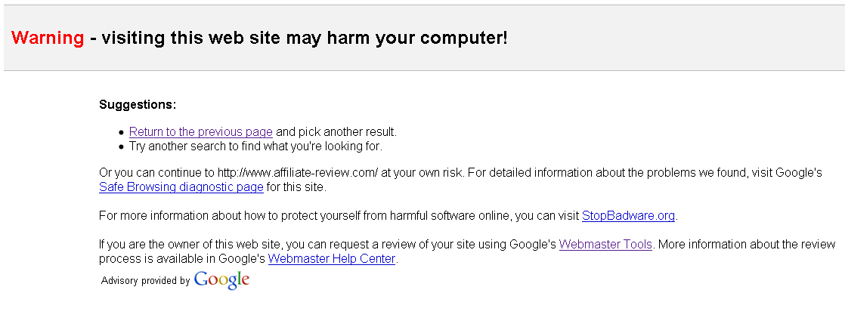Click the http://www.affiliate-review.com/ URL text
Screen dimensions: 845x330
point(297,173)
